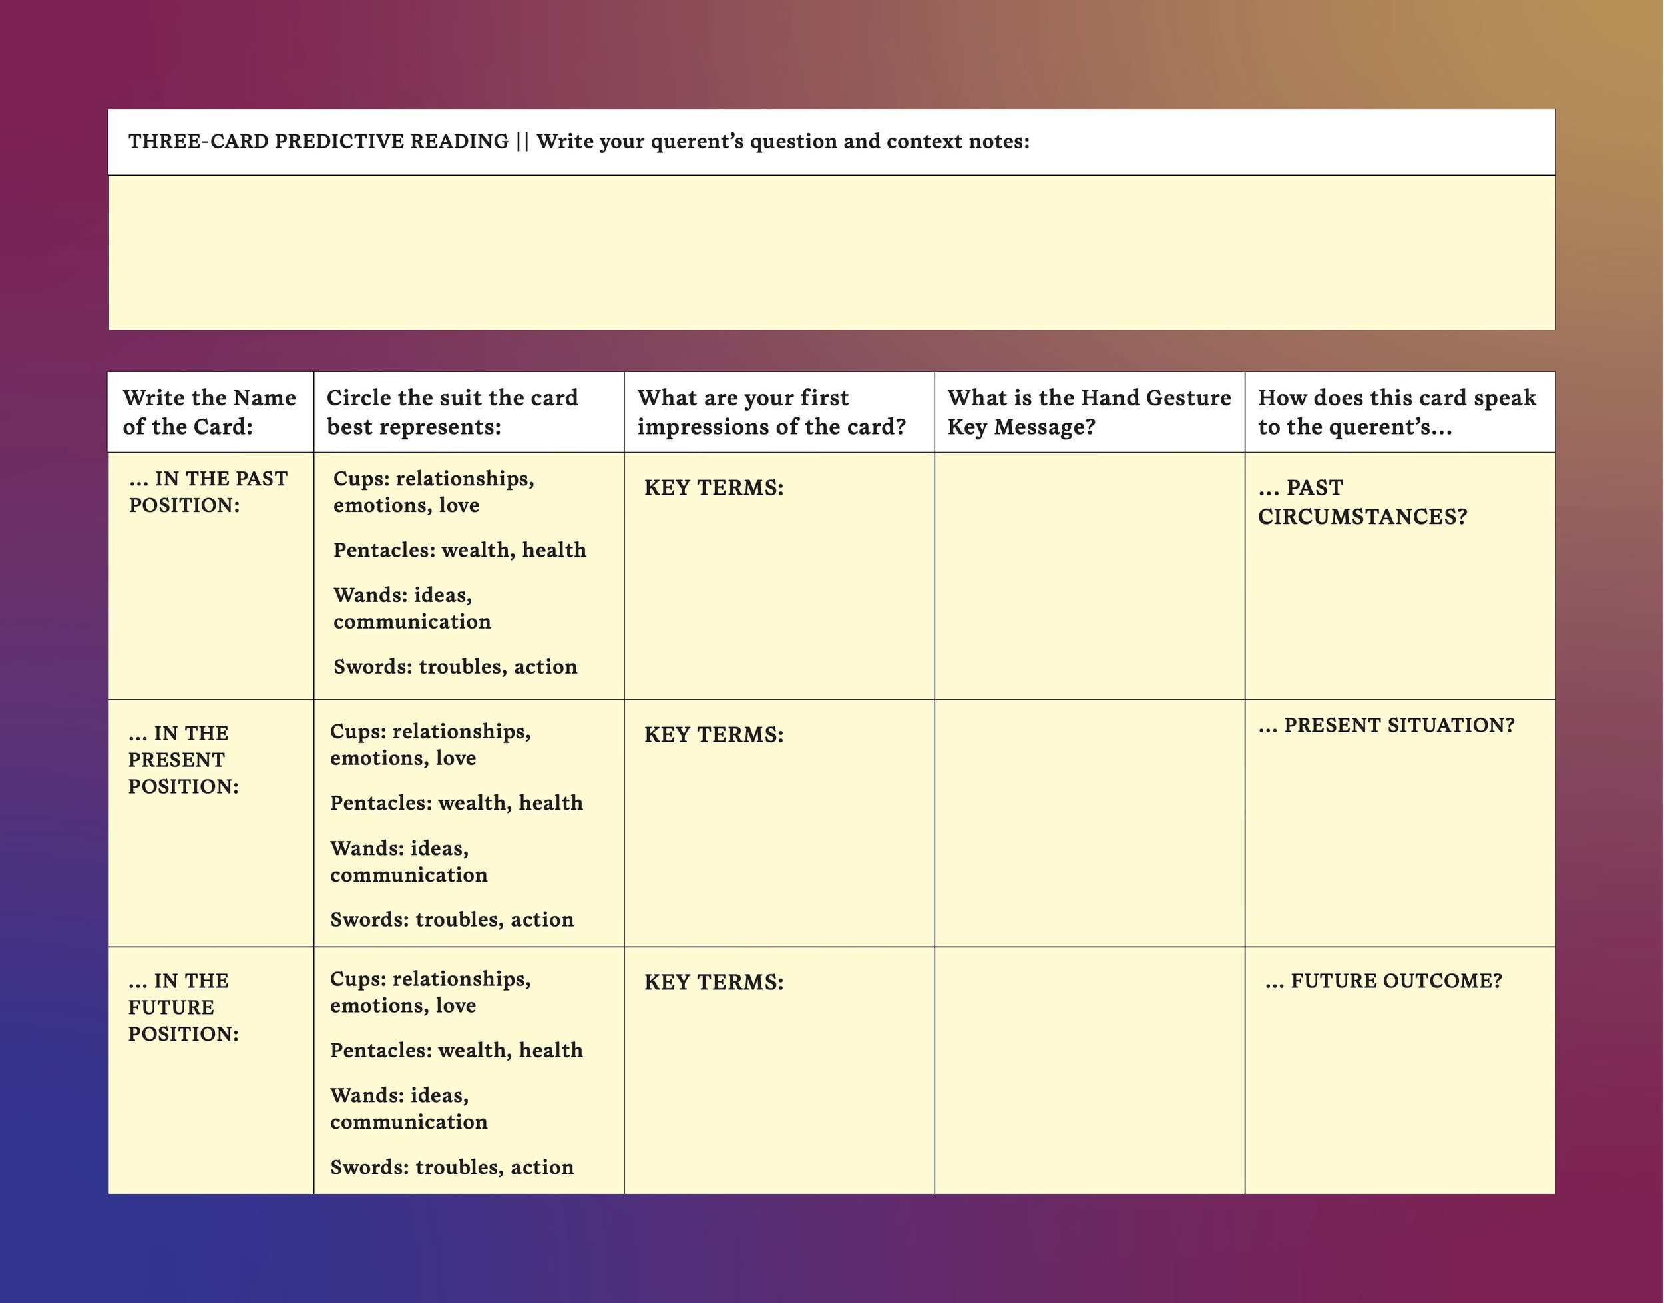Click 'KEY TERMS:' in the Future row
Screen dimensions: 1664x1303
coord(714,982)
